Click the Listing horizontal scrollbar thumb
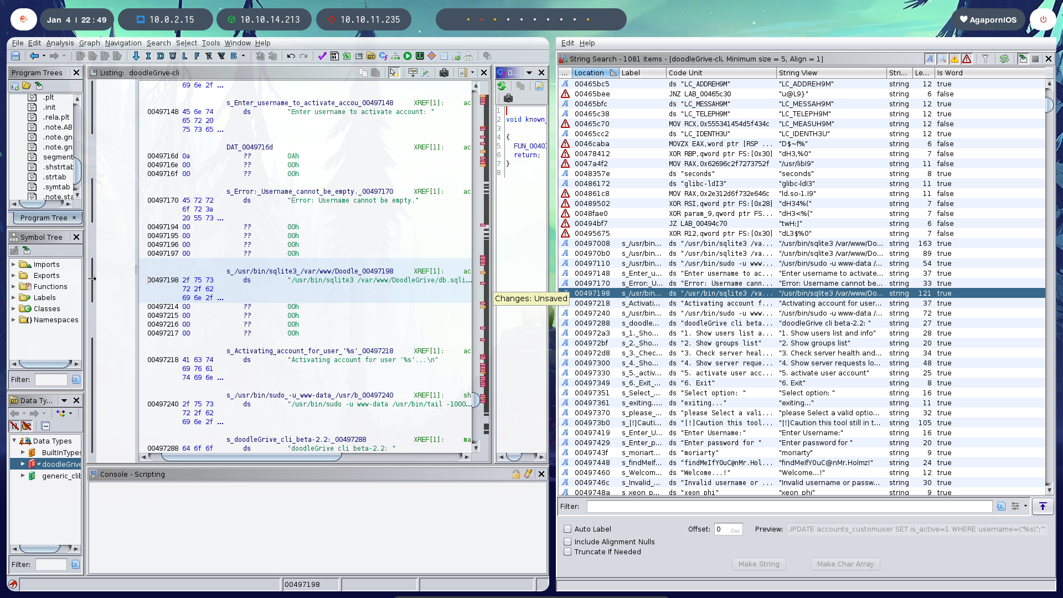The image size is (1063, 598). tap(252, 457)
